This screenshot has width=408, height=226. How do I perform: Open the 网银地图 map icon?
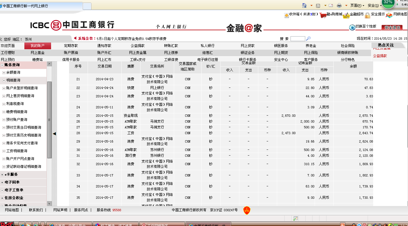point(389,15)
